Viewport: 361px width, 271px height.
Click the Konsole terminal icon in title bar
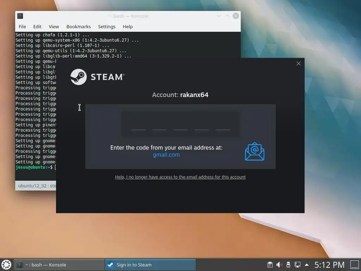20,16
